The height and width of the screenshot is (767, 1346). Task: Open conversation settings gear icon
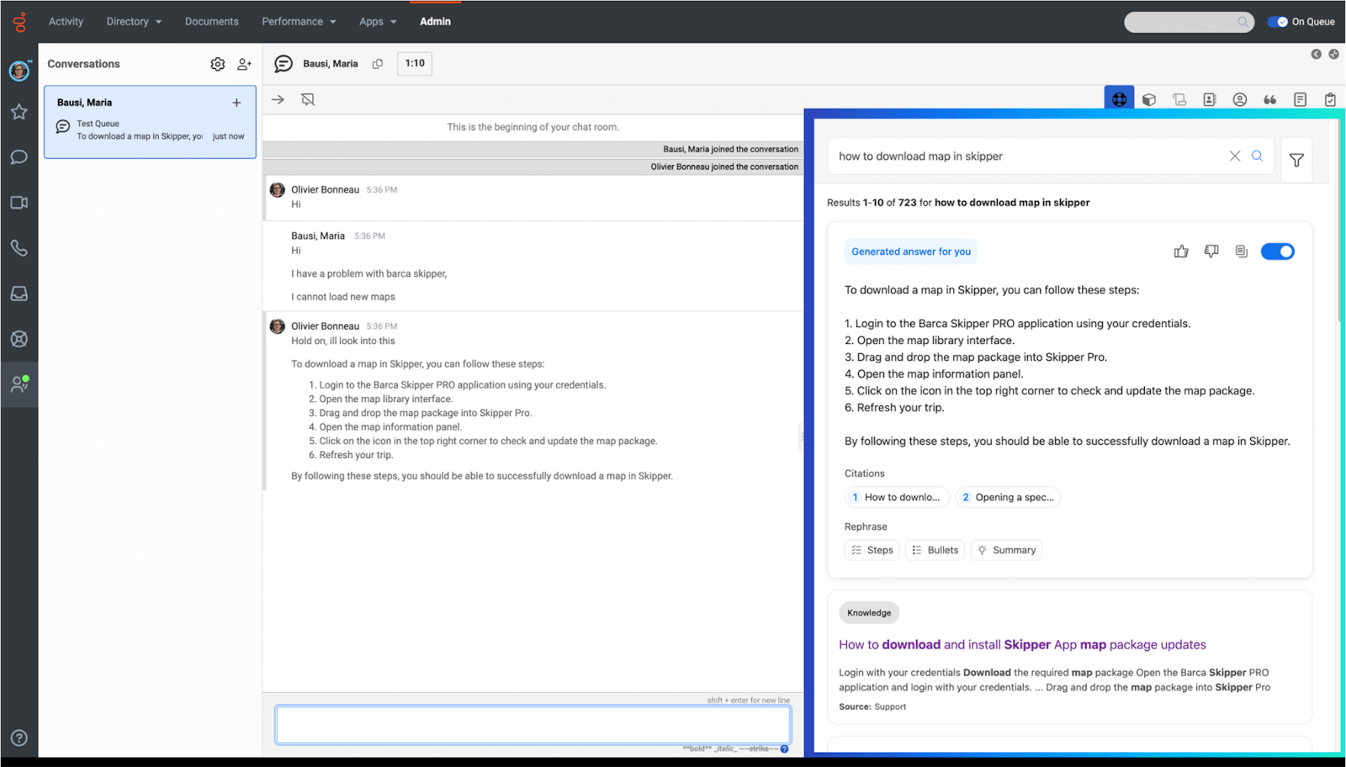(218, 64)
